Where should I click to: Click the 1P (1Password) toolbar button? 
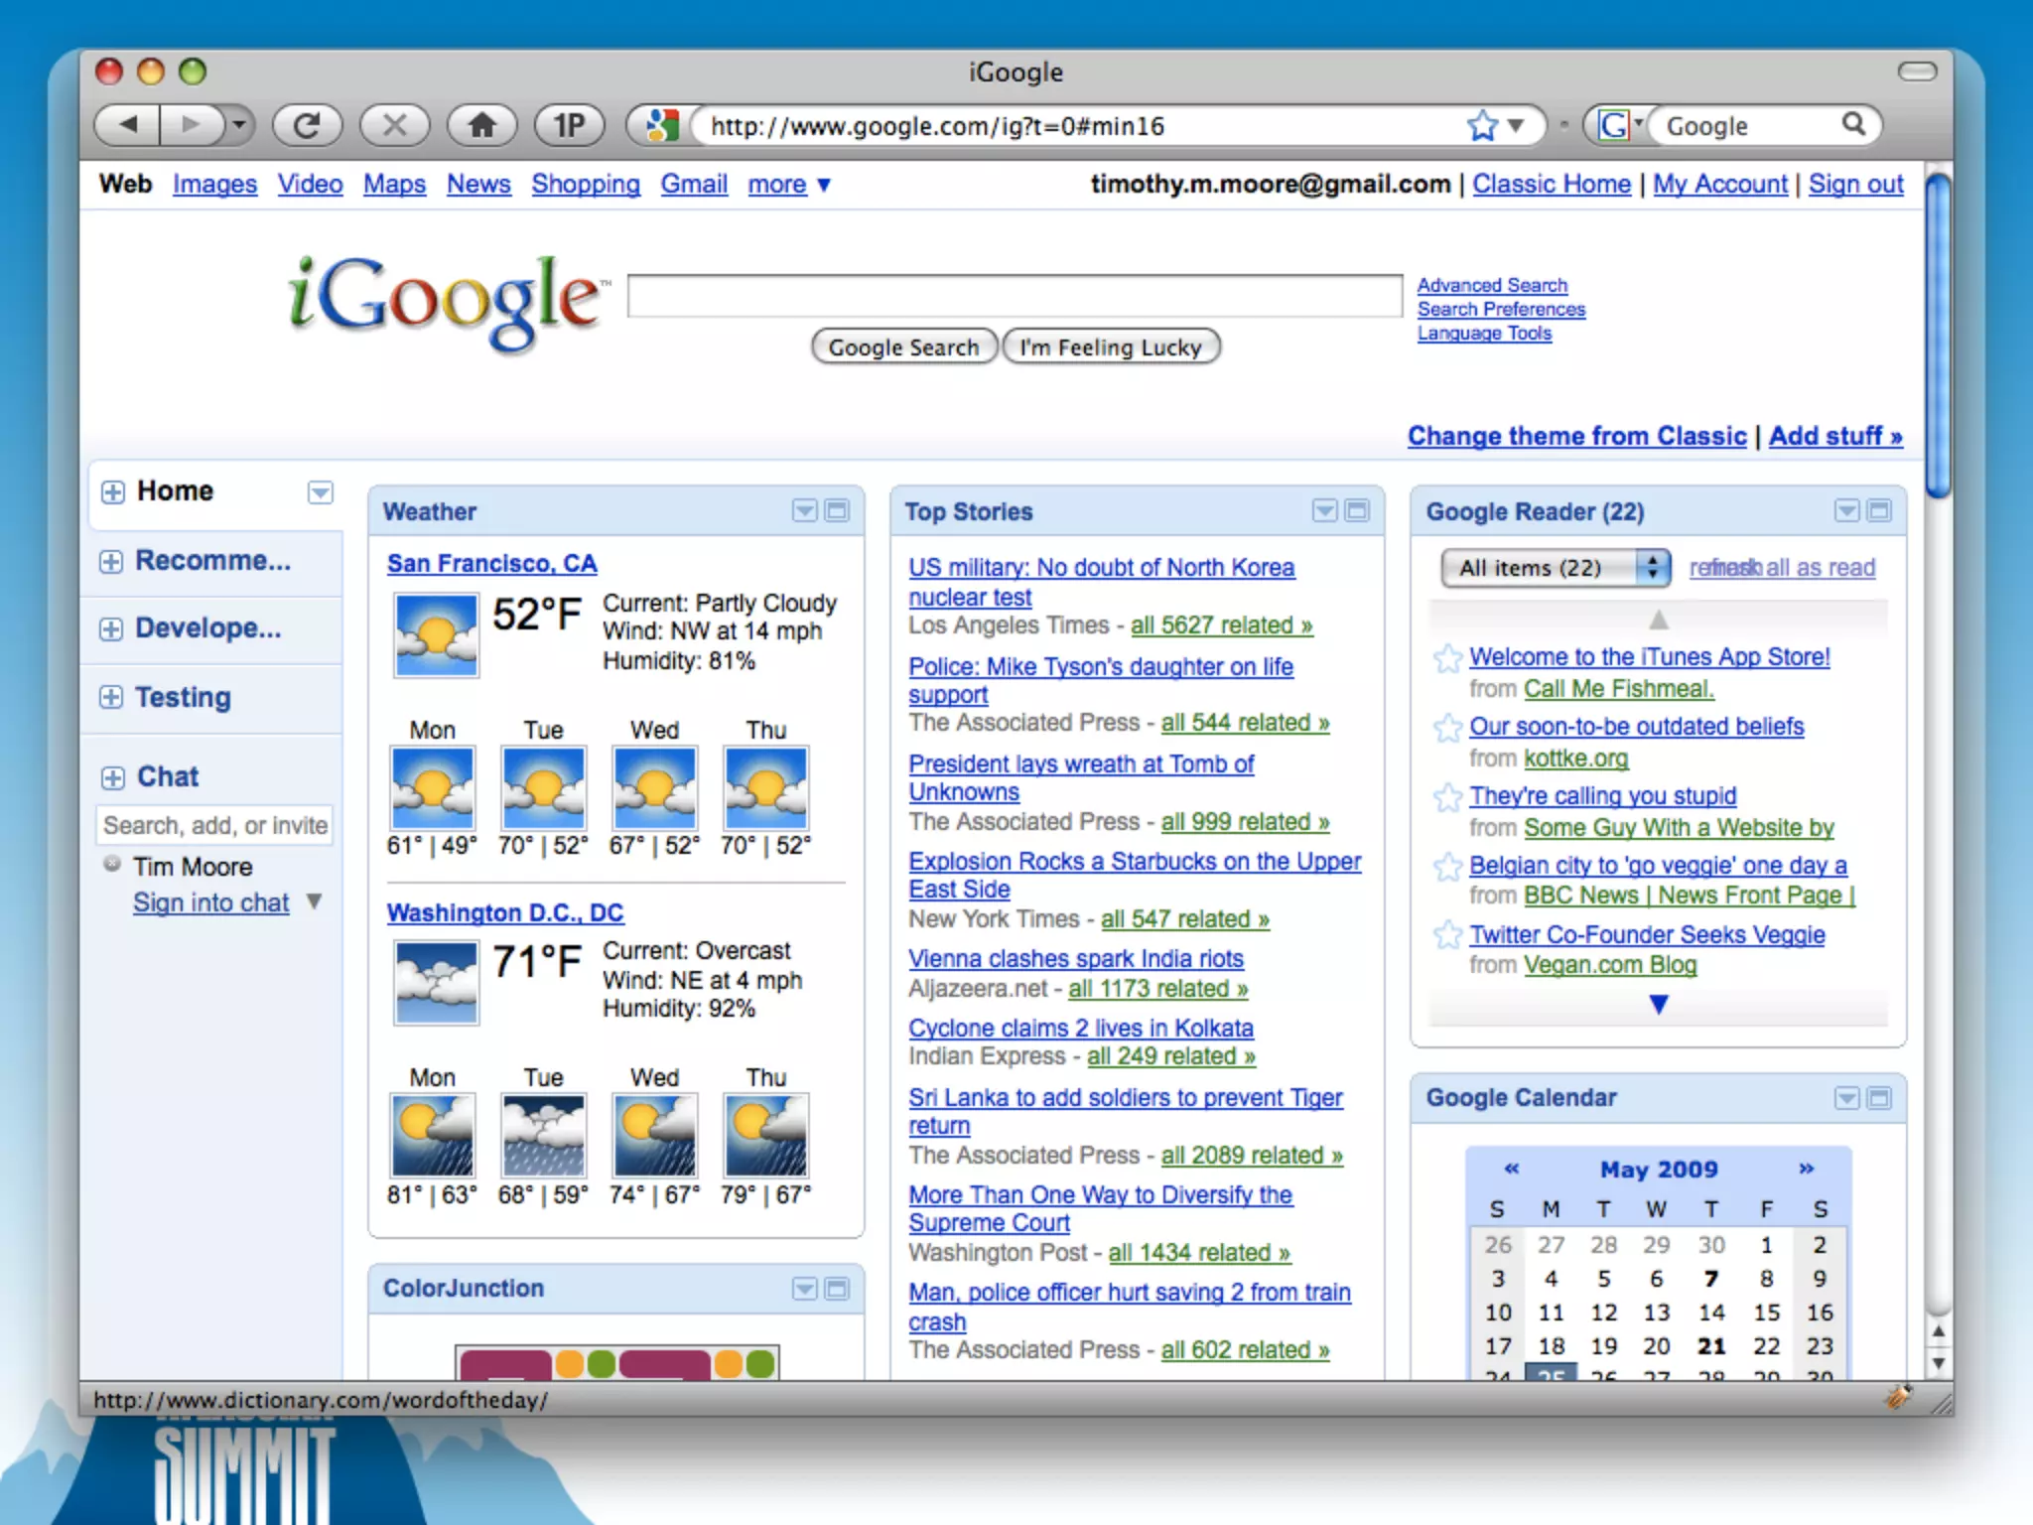pyautogui.click(x=569, y=125)
